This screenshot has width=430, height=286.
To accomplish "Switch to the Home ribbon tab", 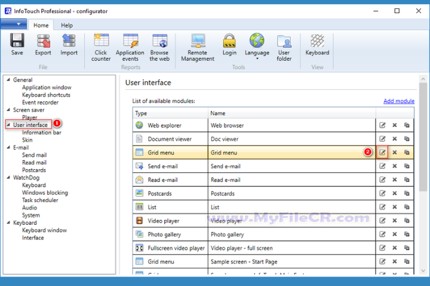I will click(x=41, y=25).
